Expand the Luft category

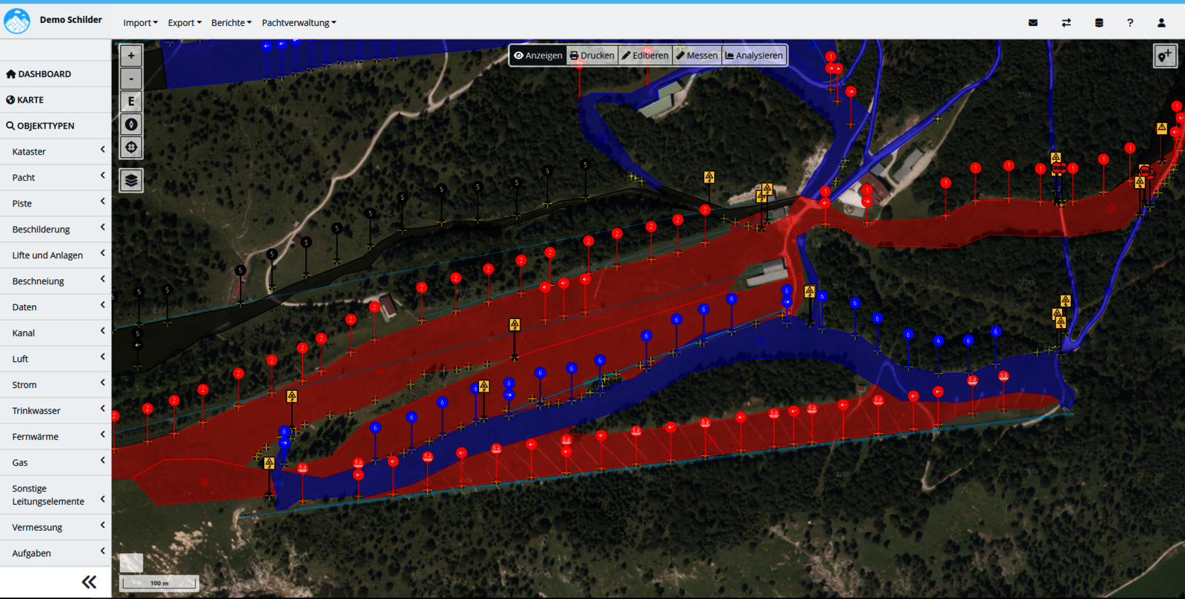(x=56, y=359)
